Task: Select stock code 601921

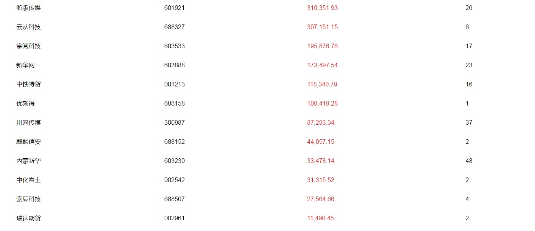Action: pyautogui.click(x=175, y=8)
